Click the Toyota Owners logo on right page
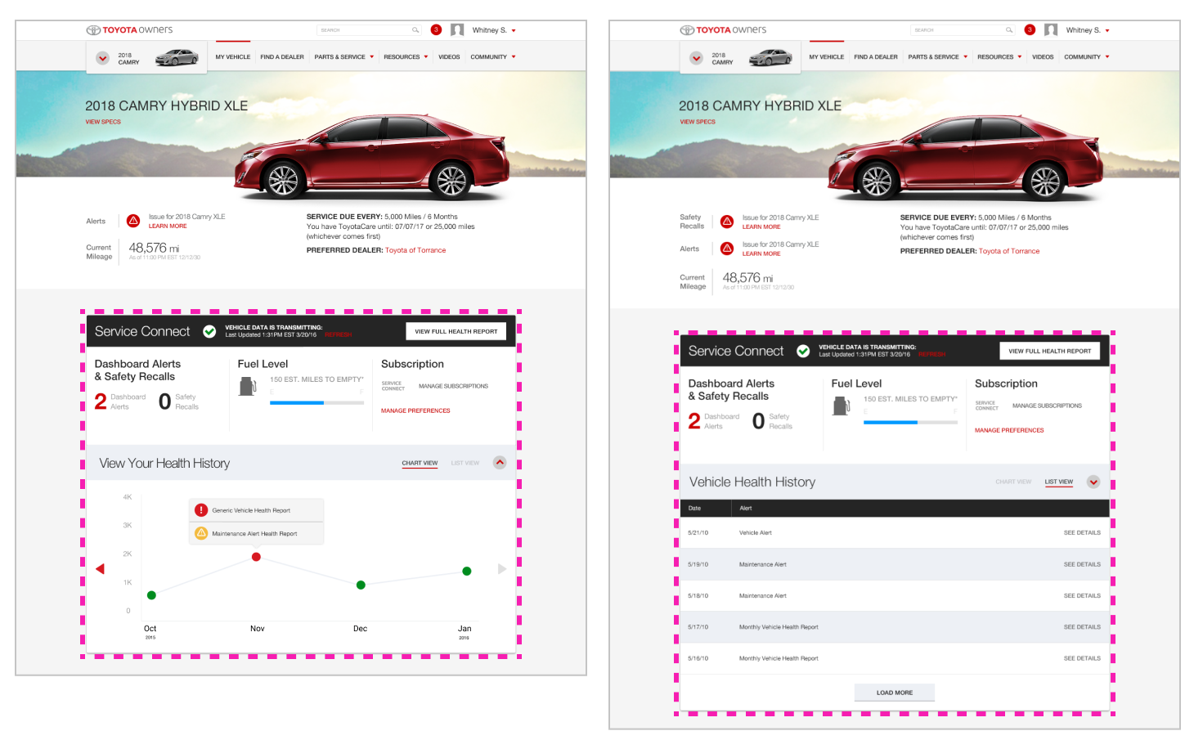Viewport: 1194px width, 749px height. [x=724, y=30]
